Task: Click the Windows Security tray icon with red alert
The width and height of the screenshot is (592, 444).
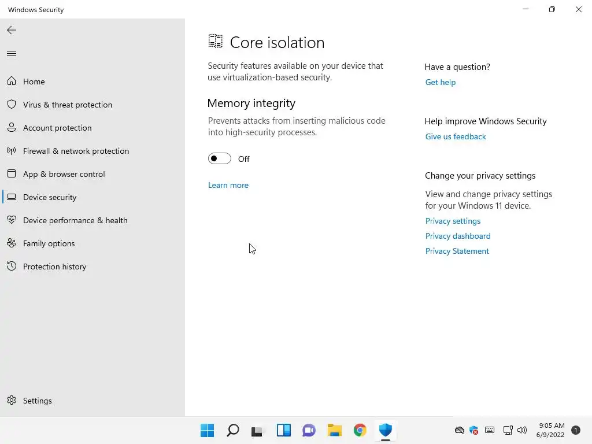Action: click(473, 430)
